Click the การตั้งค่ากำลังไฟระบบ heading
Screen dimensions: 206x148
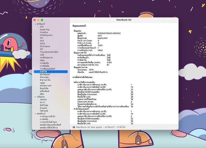[x=82, y=77]
